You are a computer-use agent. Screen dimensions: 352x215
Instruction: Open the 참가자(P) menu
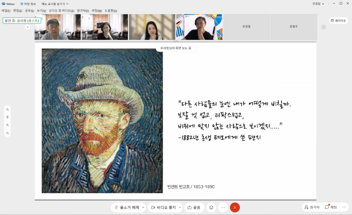83,10
